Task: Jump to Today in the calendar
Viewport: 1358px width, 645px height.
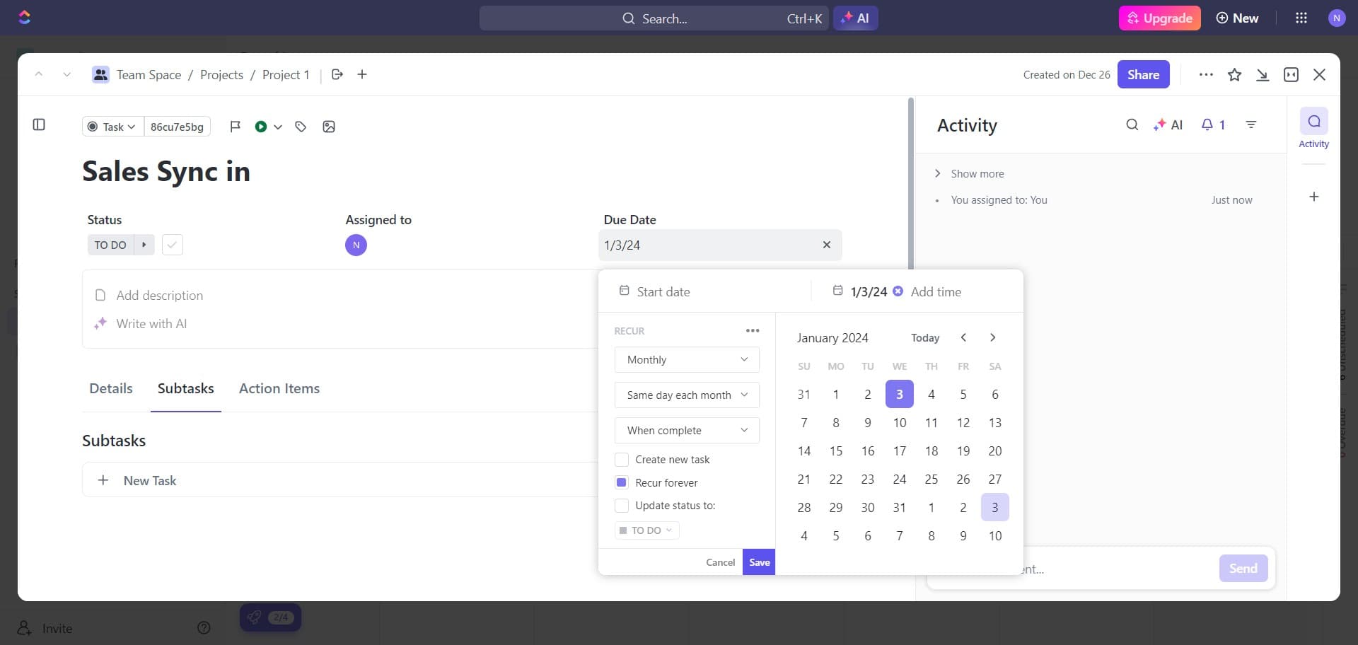Action: (x=925, y=337)
